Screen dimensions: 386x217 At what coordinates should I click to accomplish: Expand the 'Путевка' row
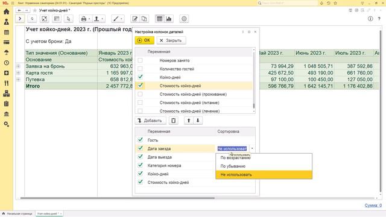19,80
